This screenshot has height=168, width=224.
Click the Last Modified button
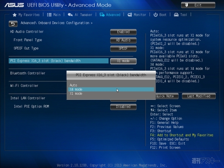tap(199, 96)
